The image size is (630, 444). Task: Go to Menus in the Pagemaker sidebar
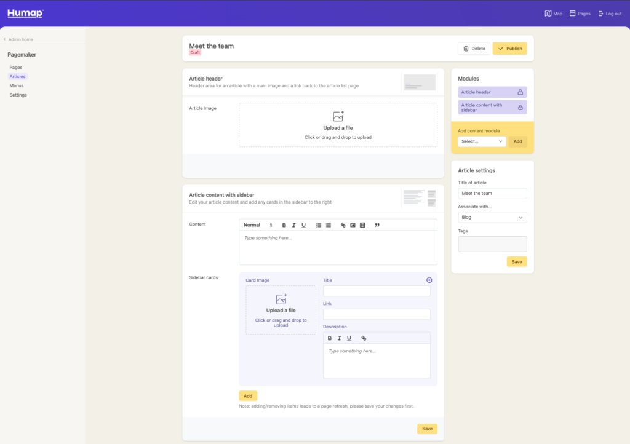(17, 85)
